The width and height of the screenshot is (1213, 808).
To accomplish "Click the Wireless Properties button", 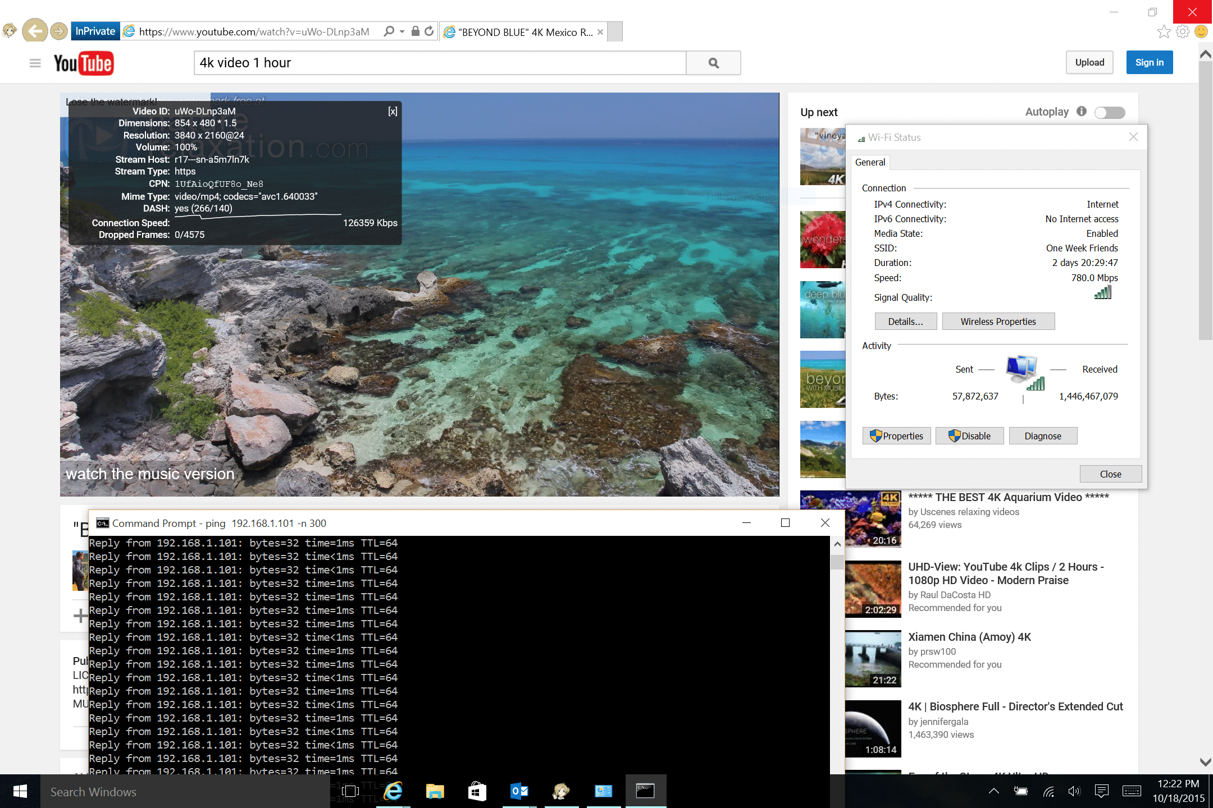I will (x=998, y=322).
